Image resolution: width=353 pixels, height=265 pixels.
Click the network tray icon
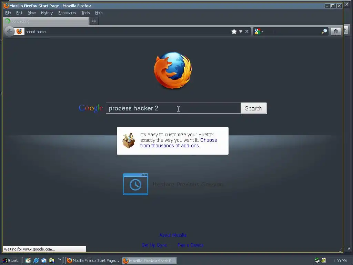(x=317, y=261)
